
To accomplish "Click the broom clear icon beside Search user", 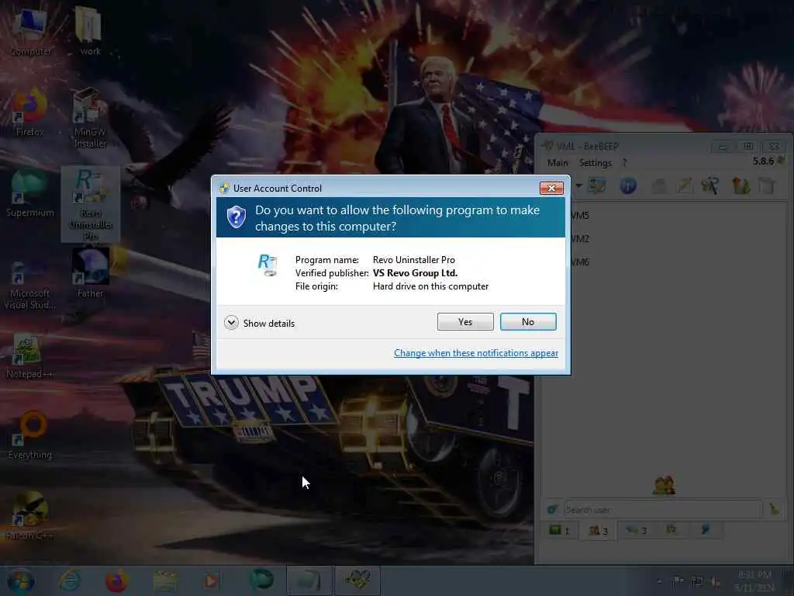I will (x=775, y=509).
